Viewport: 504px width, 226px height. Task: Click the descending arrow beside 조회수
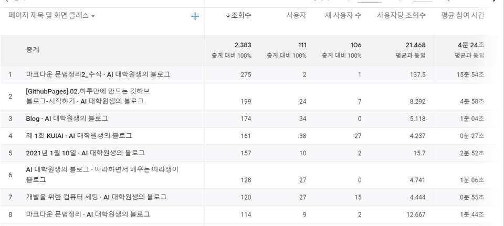click(x=228, y=16)
